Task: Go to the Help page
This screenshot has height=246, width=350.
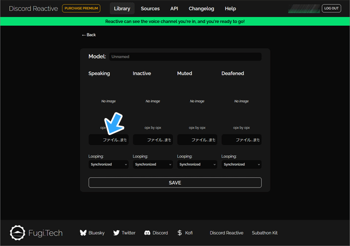Action: tap(230, 9)
